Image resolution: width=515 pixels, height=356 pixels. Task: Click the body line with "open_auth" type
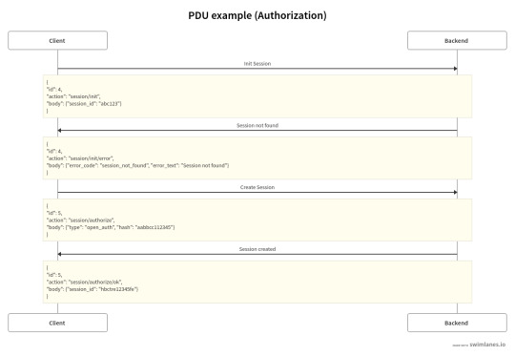pos(111,227)
